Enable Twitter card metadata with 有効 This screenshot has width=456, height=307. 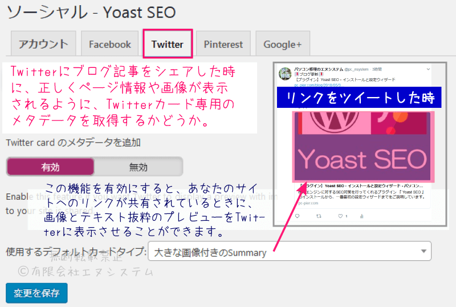[50, 167]
